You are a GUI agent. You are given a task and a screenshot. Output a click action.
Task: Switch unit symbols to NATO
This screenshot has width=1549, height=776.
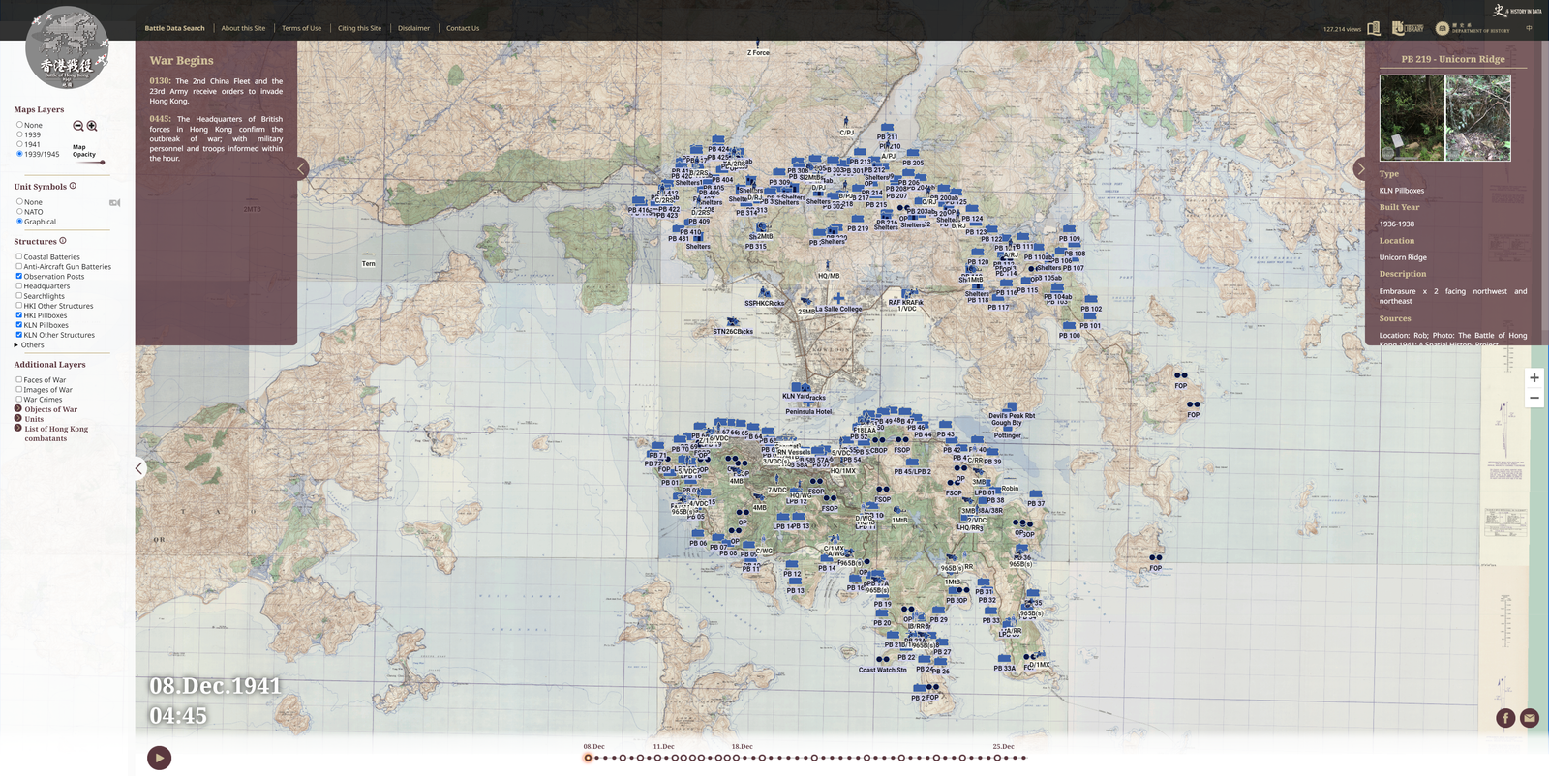(19, 211)
